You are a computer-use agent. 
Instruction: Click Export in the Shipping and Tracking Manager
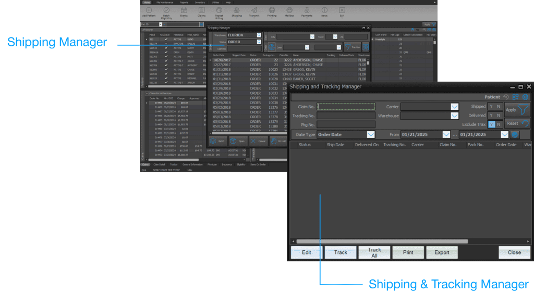pyautogui.click(x=442, y=252)
